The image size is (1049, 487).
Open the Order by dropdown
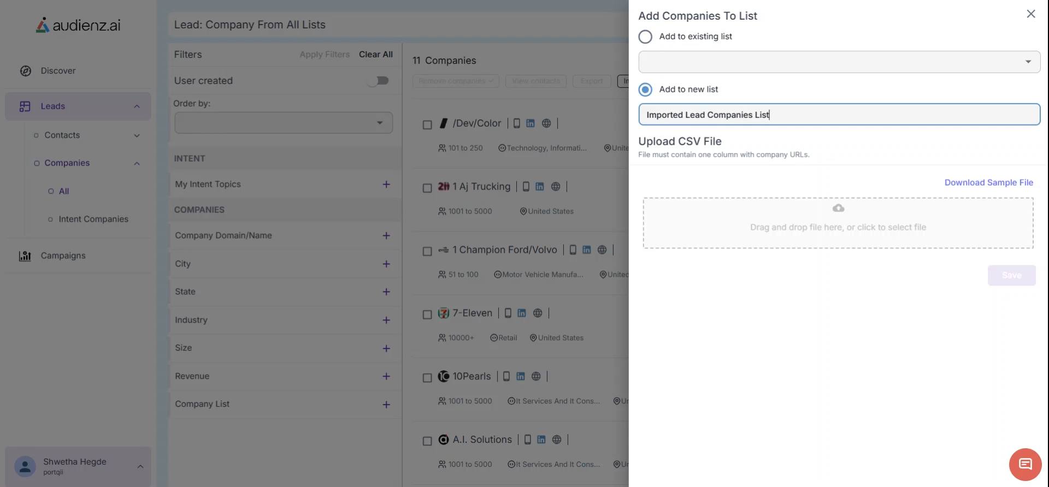click(283, 123)
